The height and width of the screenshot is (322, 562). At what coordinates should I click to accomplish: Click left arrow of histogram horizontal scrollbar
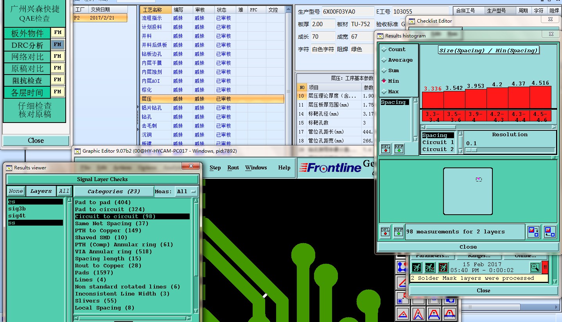point(423,127)
